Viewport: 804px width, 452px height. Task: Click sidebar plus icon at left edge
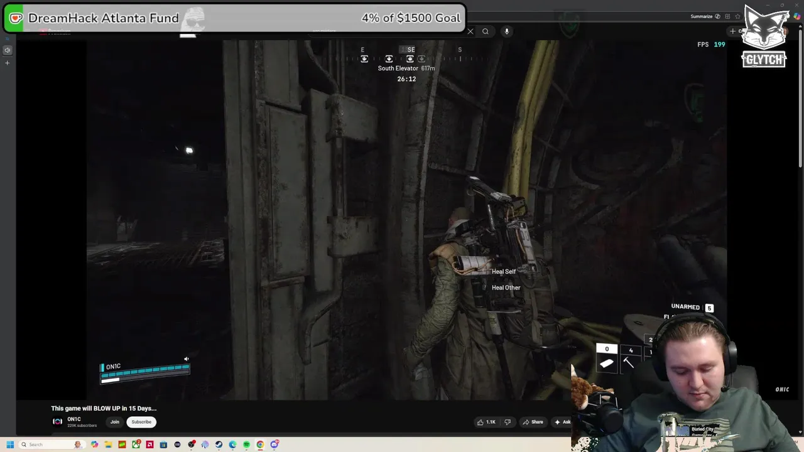click(8, 63)
